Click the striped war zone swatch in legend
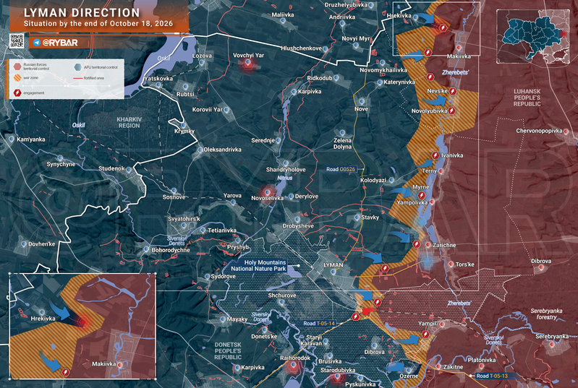This screenshot has height=388, width=578. (x=17, y=78)
